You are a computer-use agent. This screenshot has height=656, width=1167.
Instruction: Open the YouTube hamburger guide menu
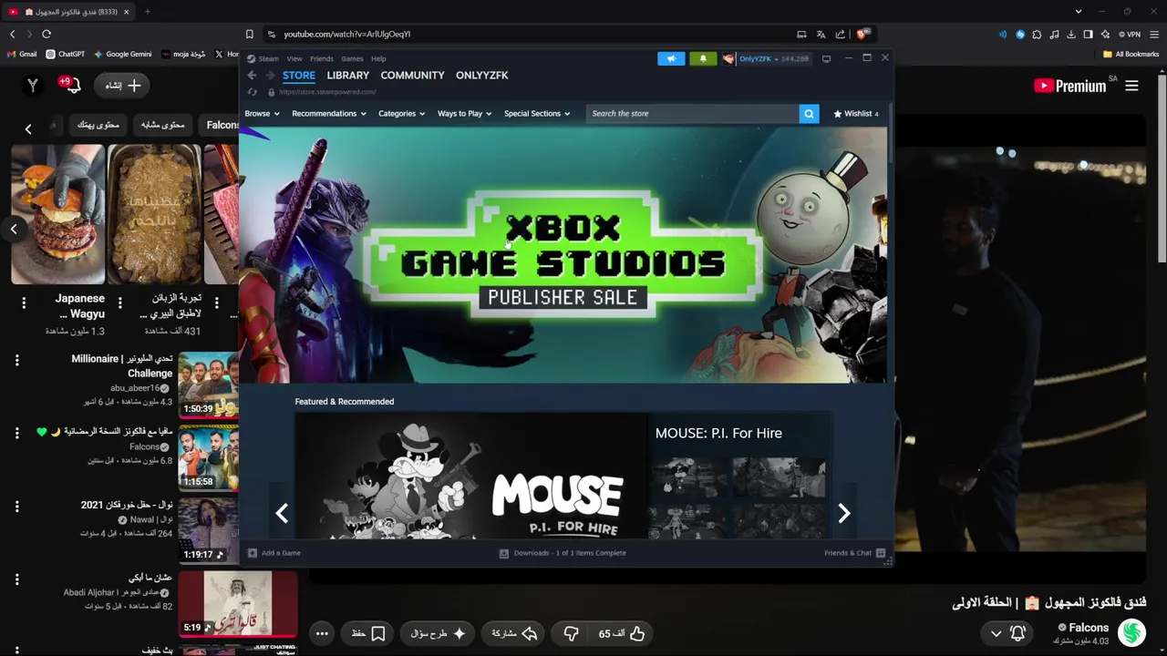[x=1131, y=86]
